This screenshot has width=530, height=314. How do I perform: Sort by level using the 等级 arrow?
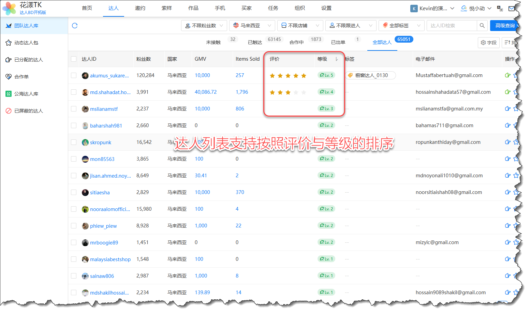(337, 59)
